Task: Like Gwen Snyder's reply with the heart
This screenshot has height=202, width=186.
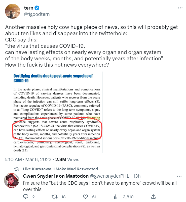Action: coord(86,197)
